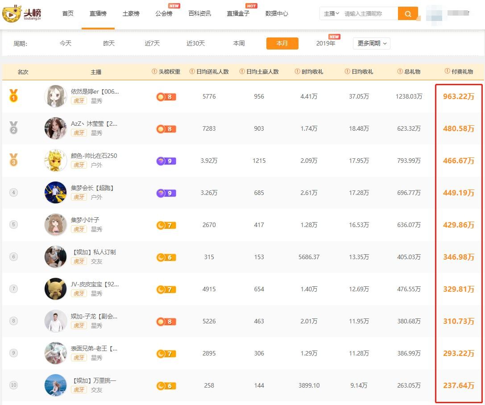Click the silver second-place medal icon
This screenshot has width=485, height=405.
coord(13,128)
